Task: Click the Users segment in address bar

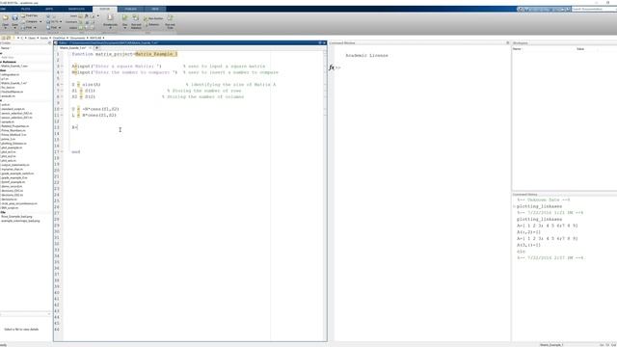Action: tap(32, 38)
